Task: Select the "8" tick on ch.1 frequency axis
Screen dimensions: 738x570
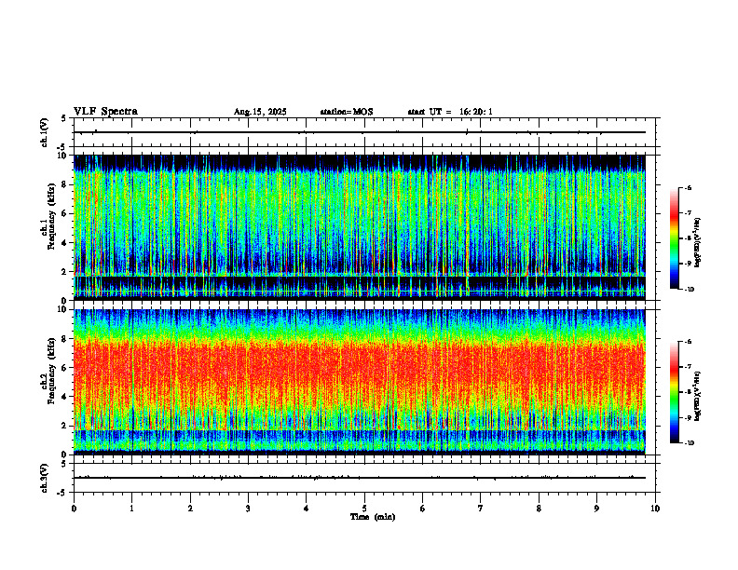Action: pos(65,184)
